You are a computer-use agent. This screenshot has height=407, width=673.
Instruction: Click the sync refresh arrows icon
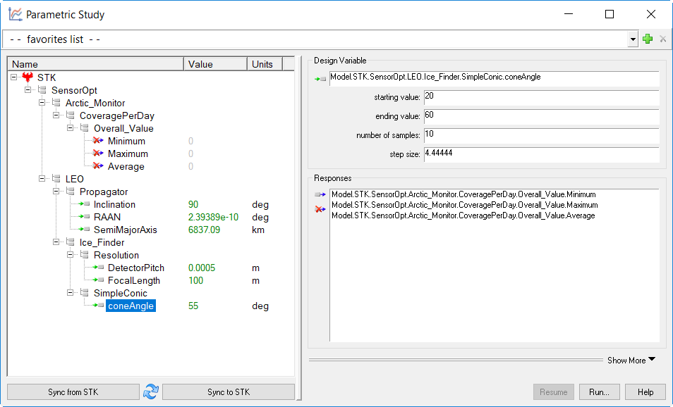pos(150,392)
